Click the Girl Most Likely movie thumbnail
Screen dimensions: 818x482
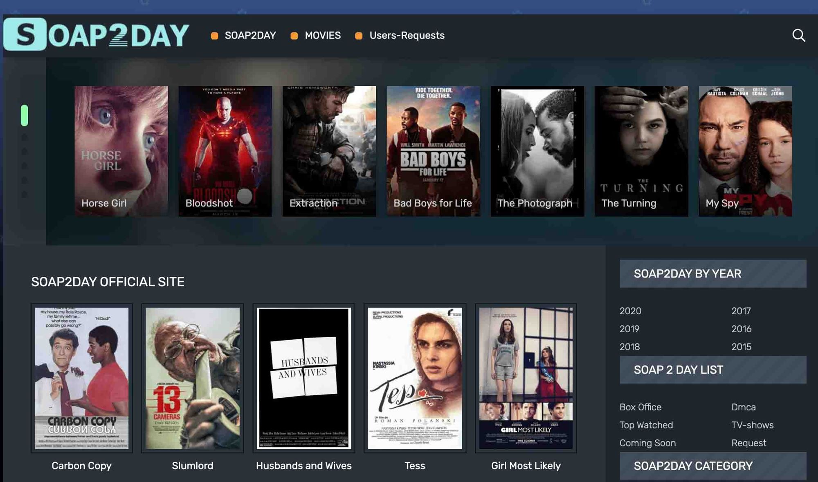click(526, 378)
